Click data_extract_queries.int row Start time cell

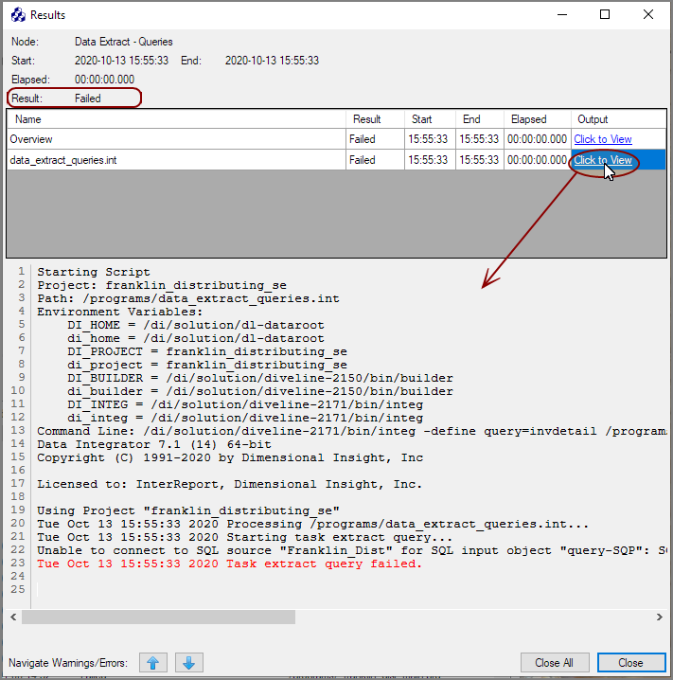click(x=428, y=160)
